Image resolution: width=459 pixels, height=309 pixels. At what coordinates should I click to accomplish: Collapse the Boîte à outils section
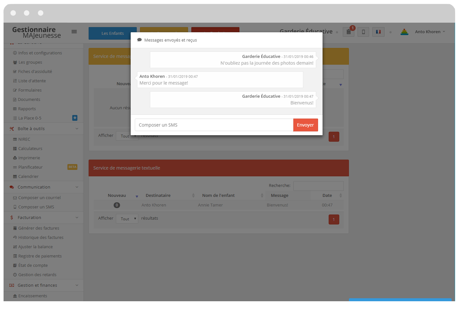click(77, 129)
